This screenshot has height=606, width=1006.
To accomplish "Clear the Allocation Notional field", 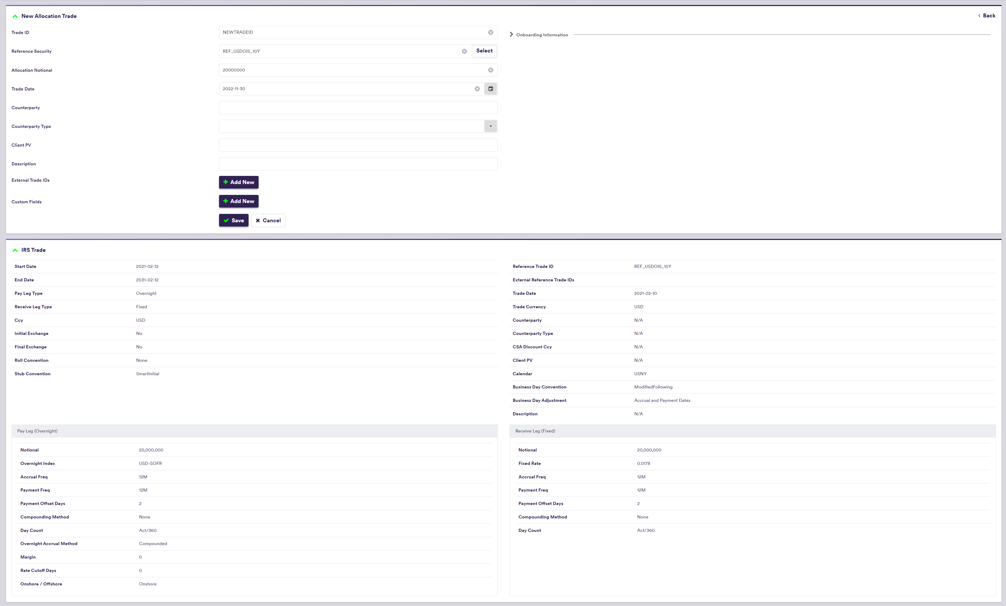I will (490, 70).
